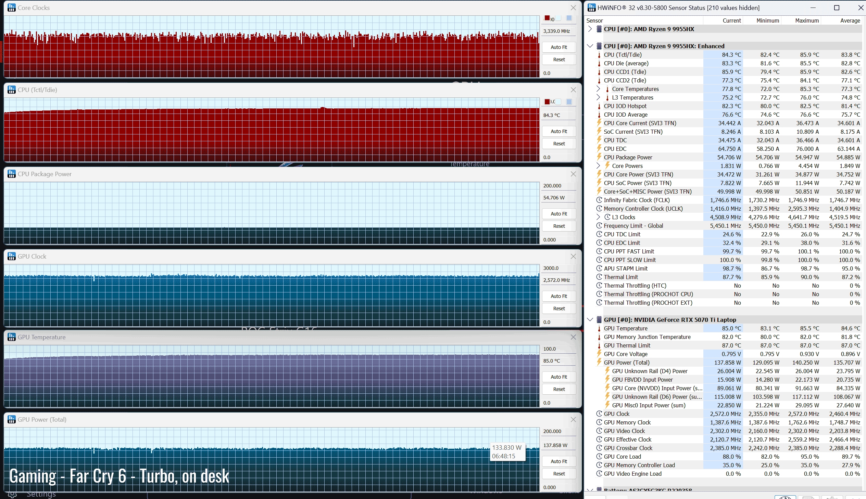
Task: Expand the L3 Clocks group
Action: (598, 217)
